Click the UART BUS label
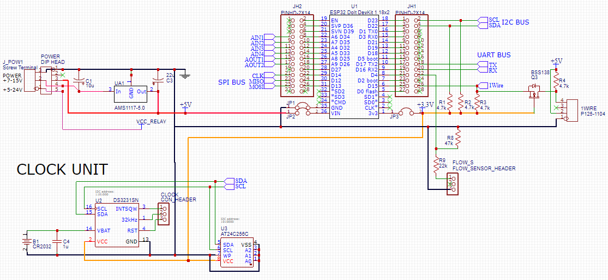Viewport: 608px width, 280px height. pyautogui.click(x=493, y=55)
